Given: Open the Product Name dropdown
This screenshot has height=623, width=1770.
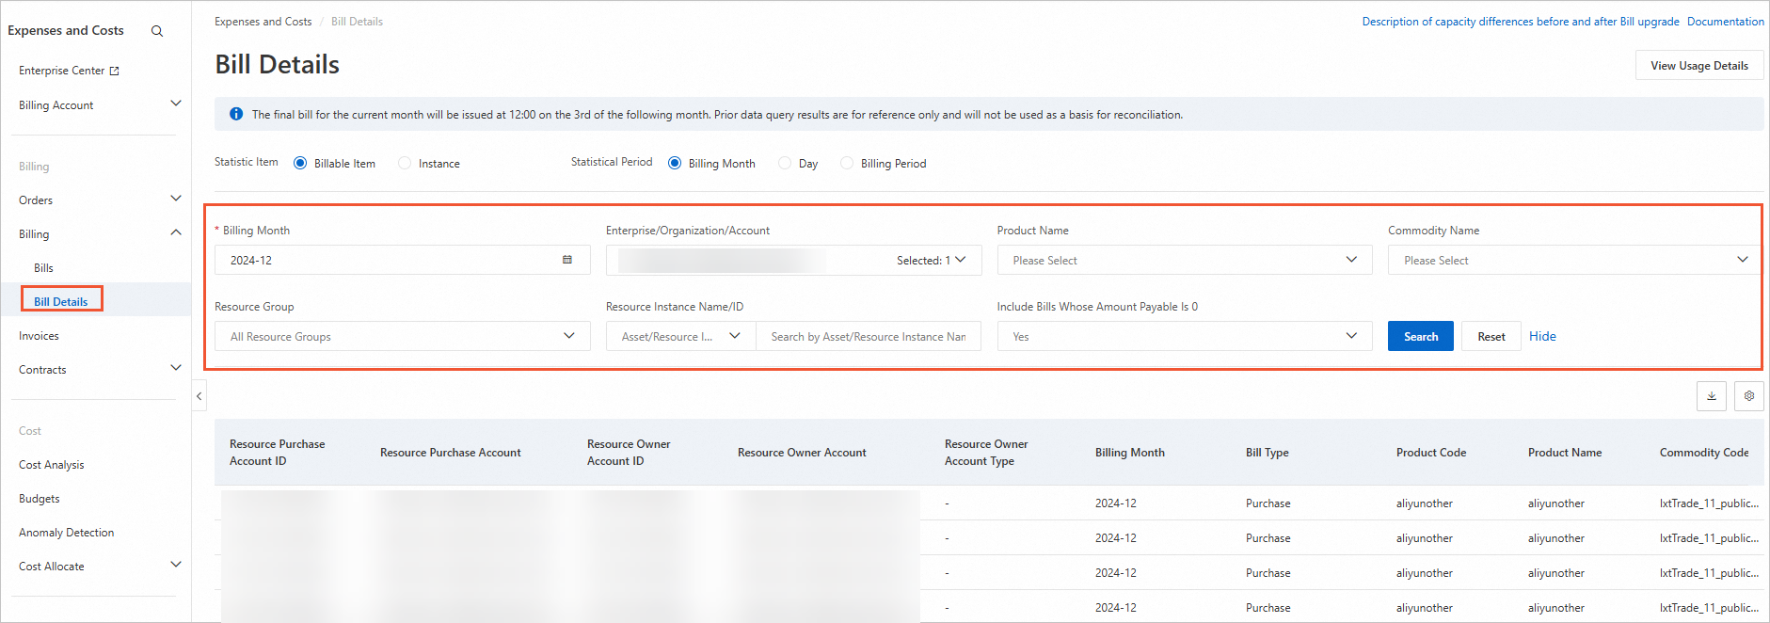Looking at the screenshot, I should pyautogui.click(x=1185, y=260).
